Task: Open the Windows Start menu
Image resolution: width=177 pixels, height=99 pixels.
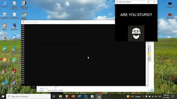Action: pyautogui.click(x=3, y=96)
